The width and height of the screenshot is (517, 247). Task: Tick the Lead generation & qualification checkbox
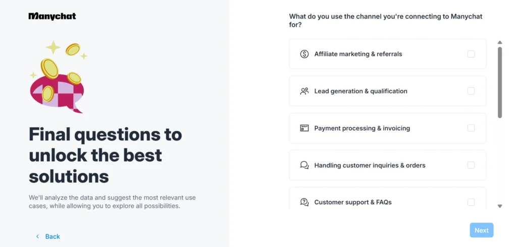point(471,91)
